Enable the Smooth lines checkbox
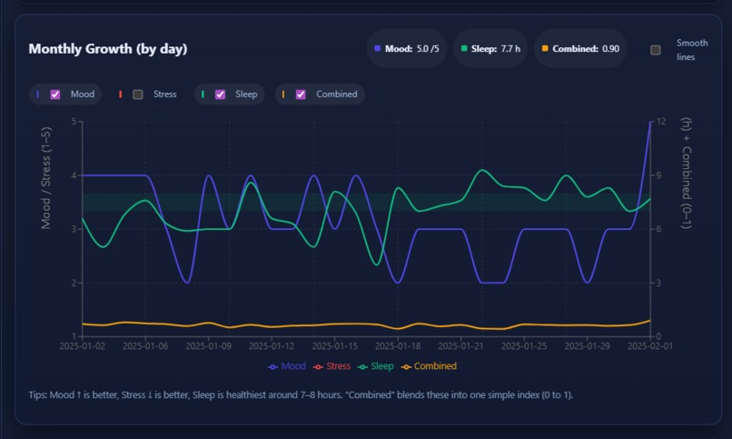The image size is (732, 439). (656, 50)
